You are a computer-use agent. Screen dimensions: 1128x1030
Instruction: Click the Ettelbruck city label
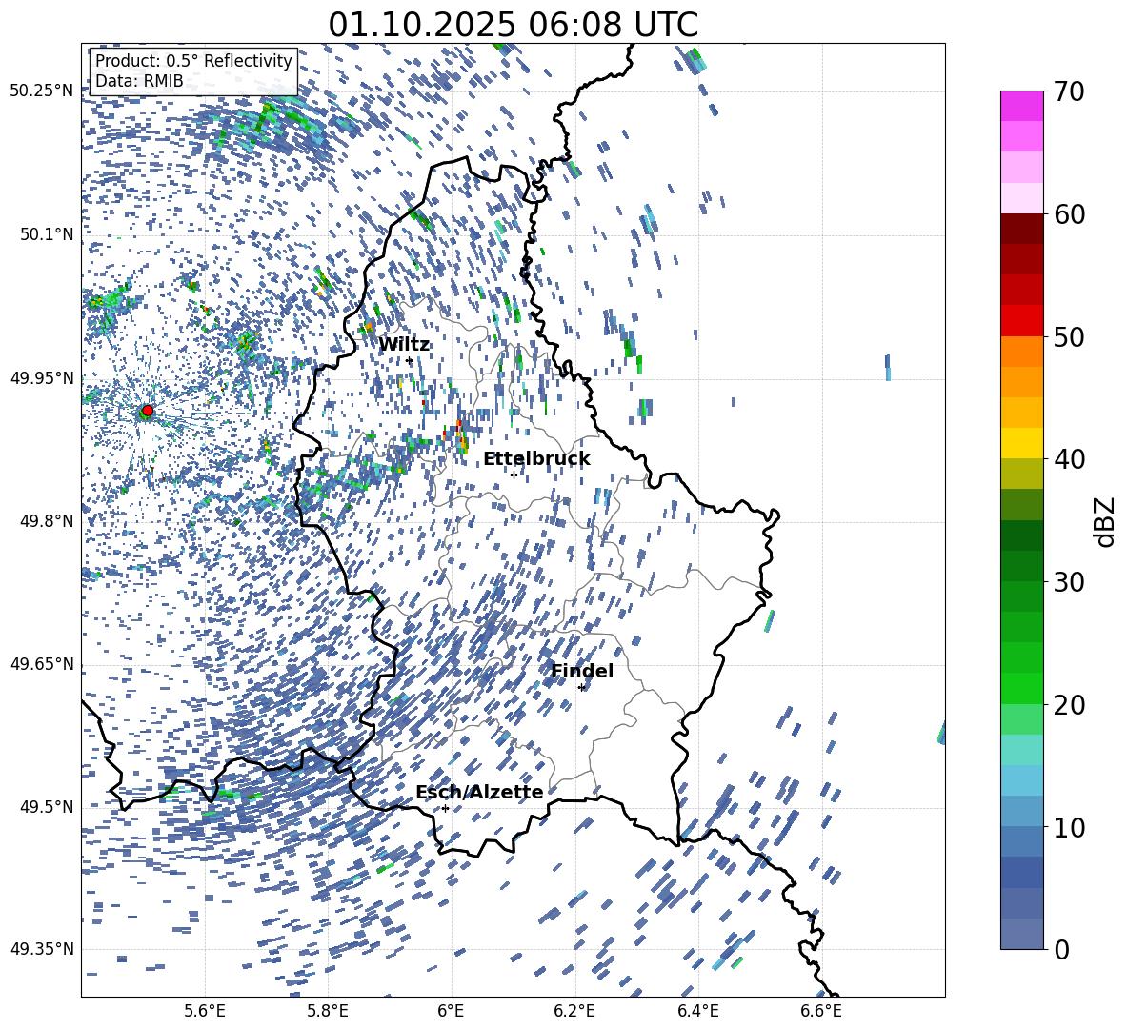point(536,459)
